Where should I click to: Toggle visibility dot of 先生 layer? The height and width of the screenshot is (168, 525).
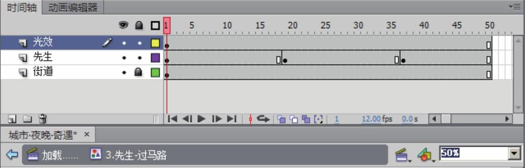pyautogui.click(x=124, y=58)
